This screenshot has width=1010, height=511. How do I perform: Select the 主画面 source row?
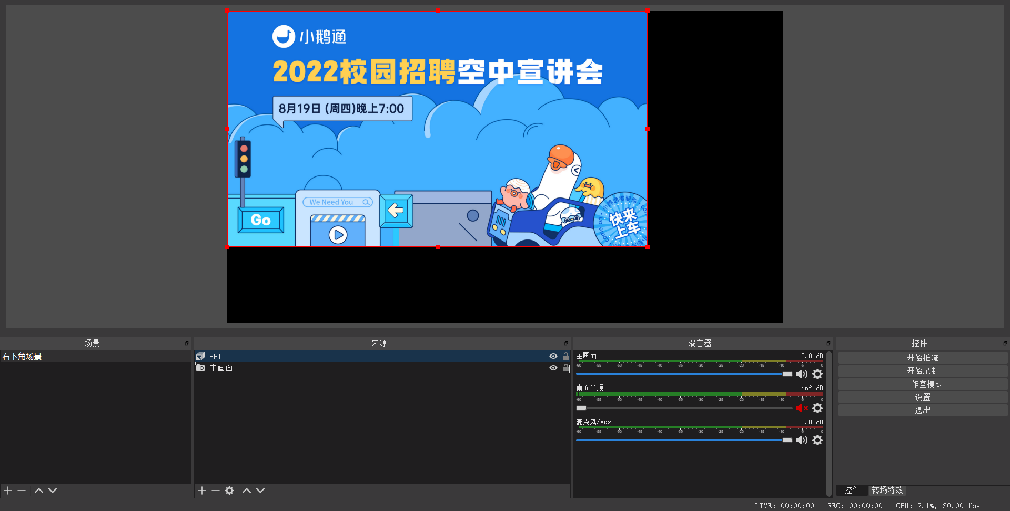tap(382, 368)
